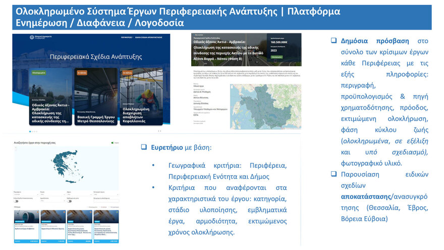The image size is (444, 250).
Task: Open ΕΙΔΙΚΑ ΣΧΕΔΙΑ ΑΠΟΚΑΤΑΣΤΑΣΗΣ menu item
Action: click(x=148, y=37)
